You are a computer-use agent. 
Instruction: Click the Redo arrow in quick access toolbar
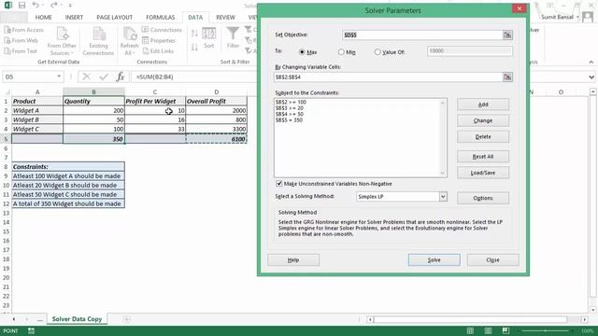coord(54,5)
